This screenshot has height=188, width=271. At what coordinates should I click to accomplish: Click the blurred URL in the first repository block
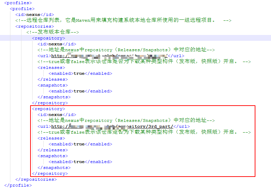tap(110, 56)
